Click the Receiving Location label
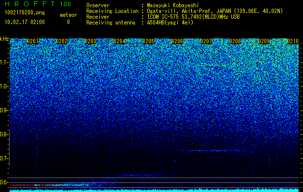 (x=112, y=11)
